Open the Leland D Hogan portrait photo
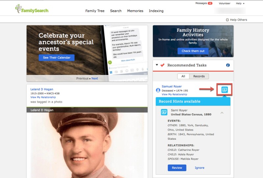This screenshot has height=178, width=263. [87, 145]
